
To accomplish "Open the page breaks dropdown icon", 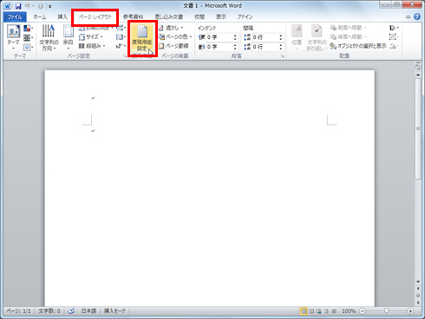I will [x=121, y=28].
